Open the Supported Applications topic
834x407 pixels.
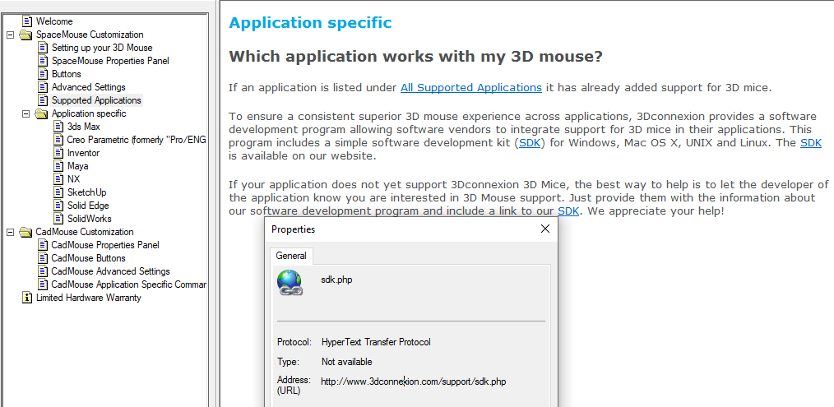pos(96,100)
